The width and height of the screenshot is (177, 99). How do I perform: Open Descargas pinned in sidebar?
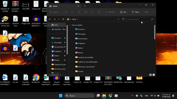tap(58, 43)
